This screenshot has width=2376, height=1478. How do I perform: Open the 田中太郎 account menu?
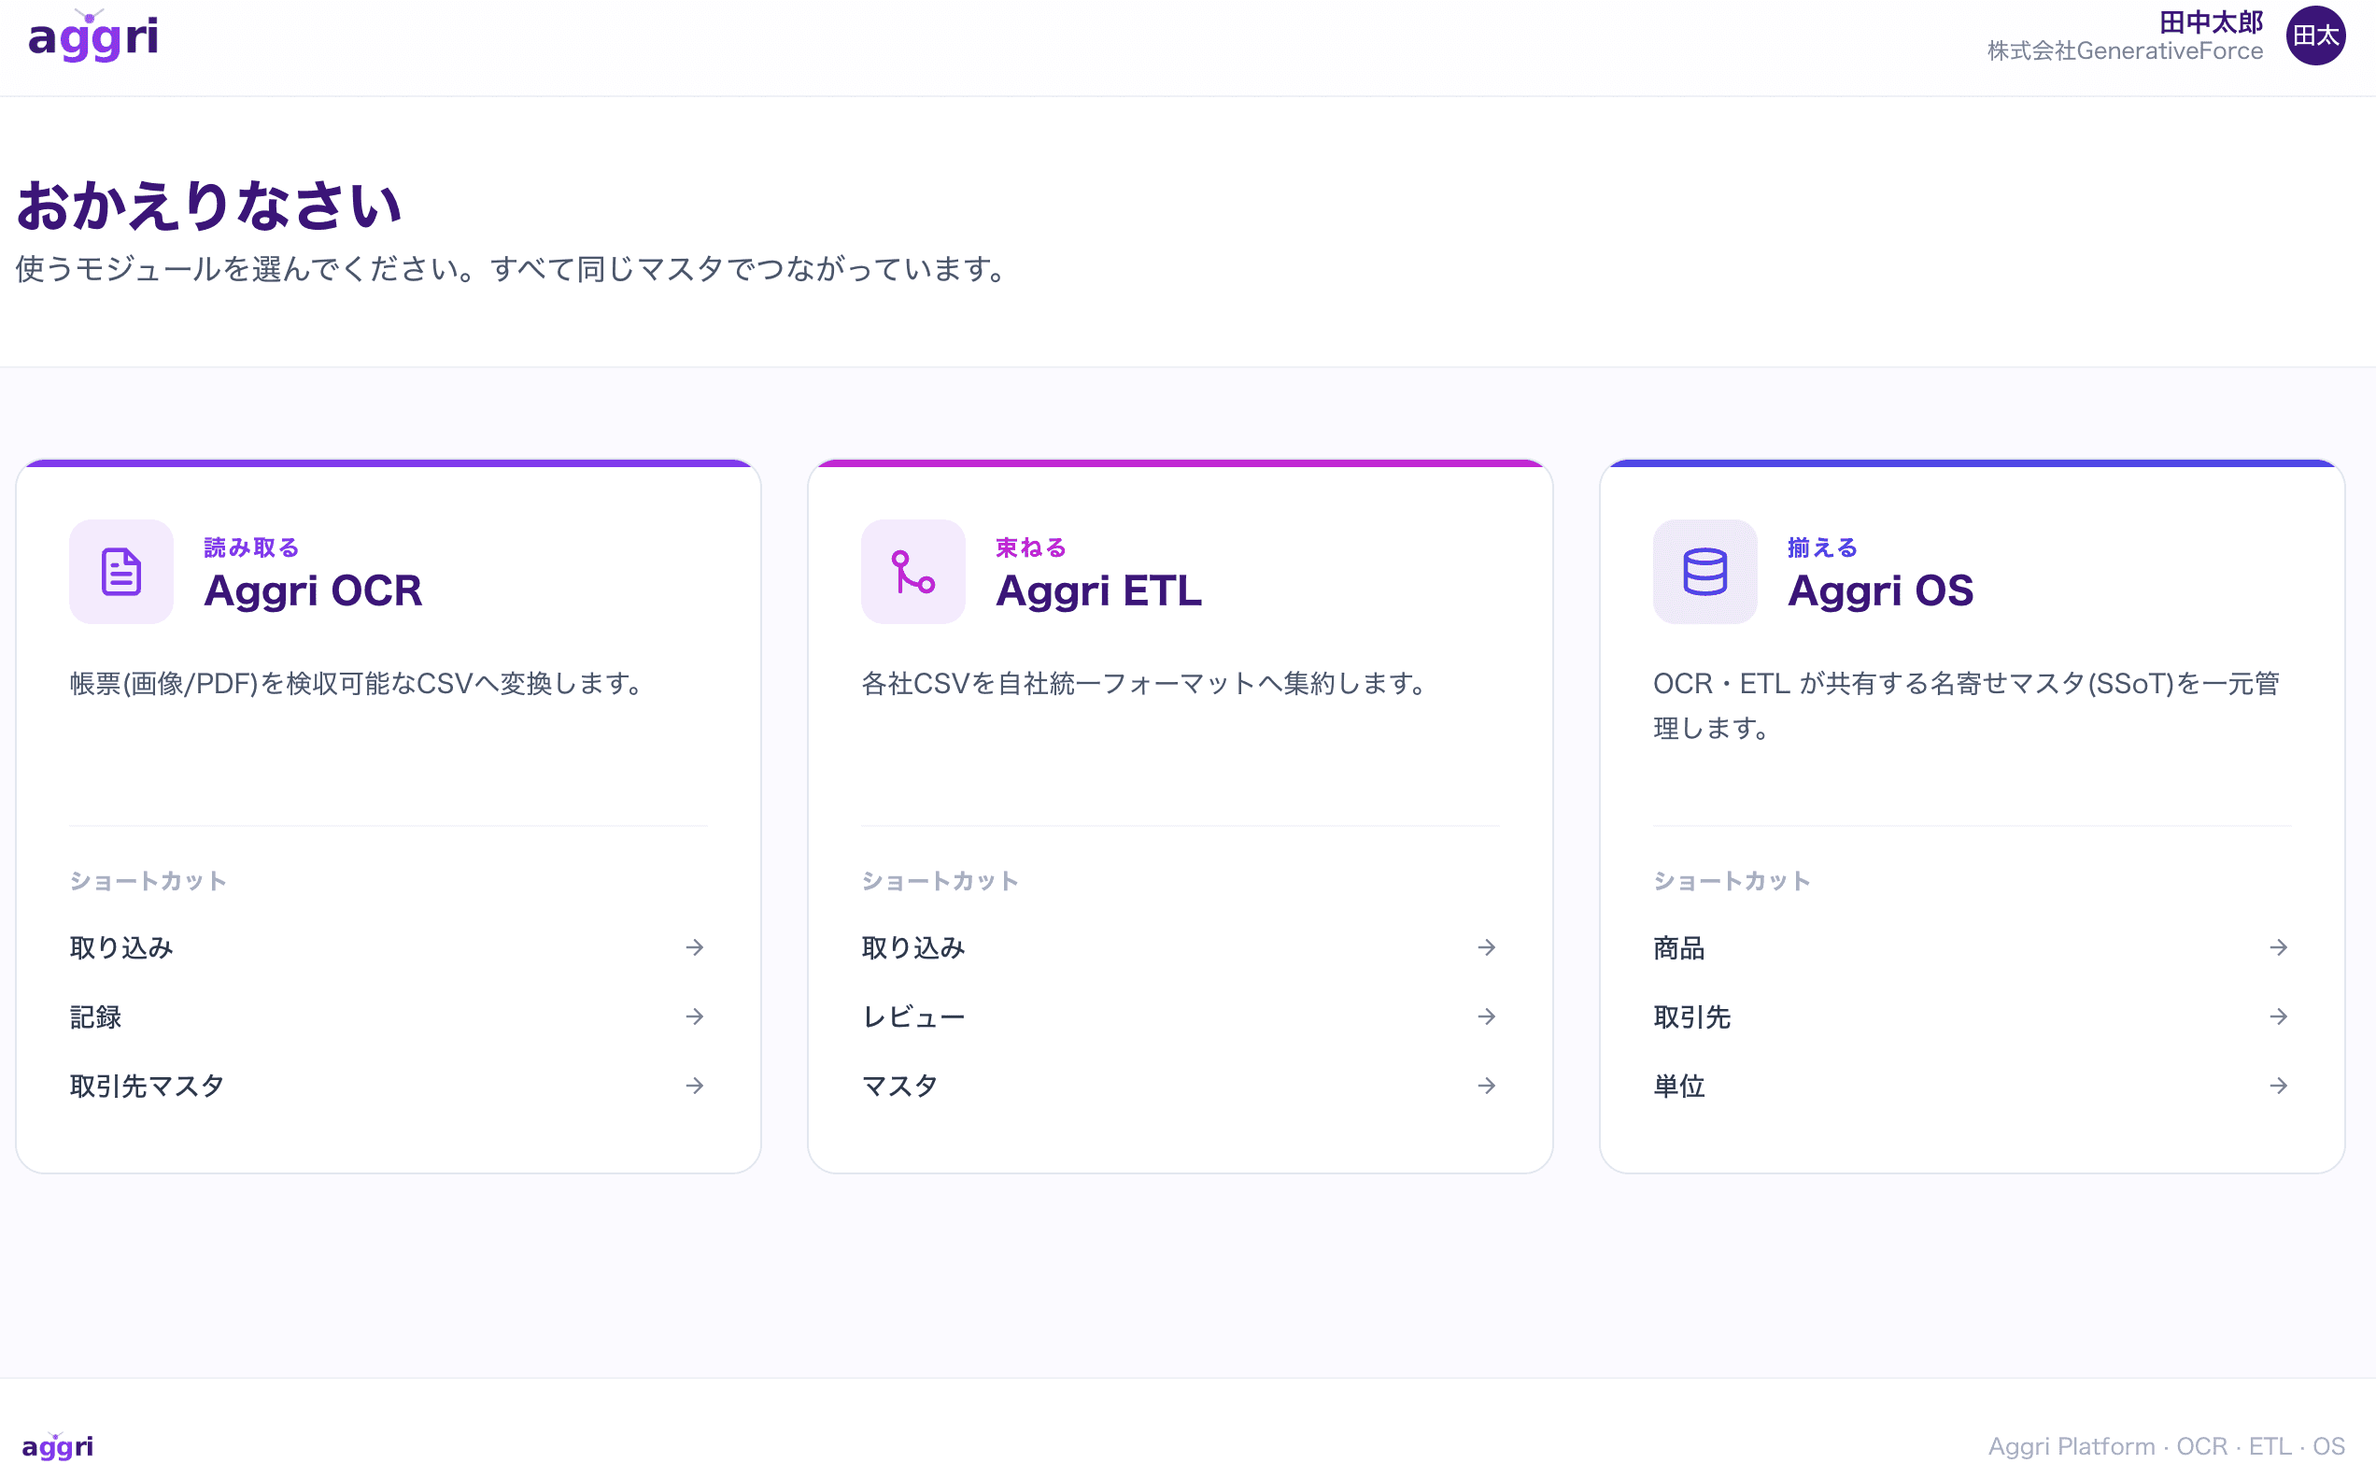(x=2211, y=21)
